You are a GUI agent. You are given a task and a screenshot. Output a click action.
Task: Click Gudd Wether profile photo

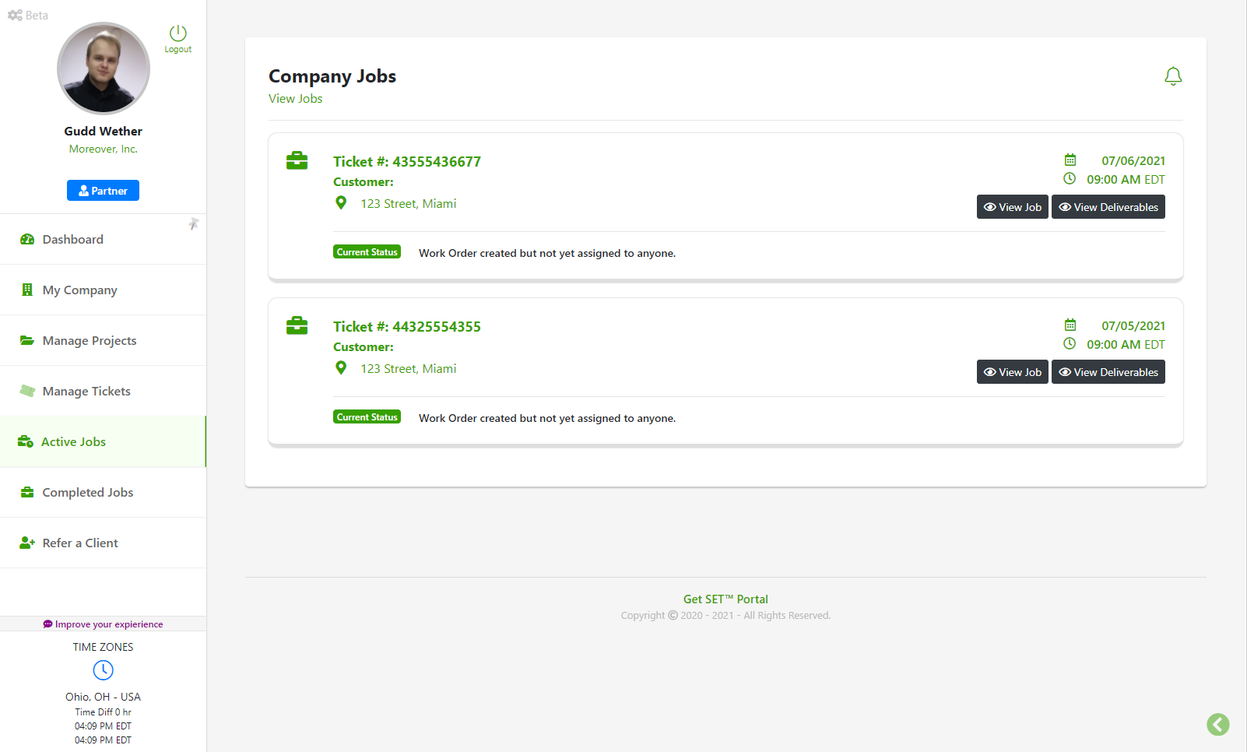pyautogui.click(x=104, y=69)
